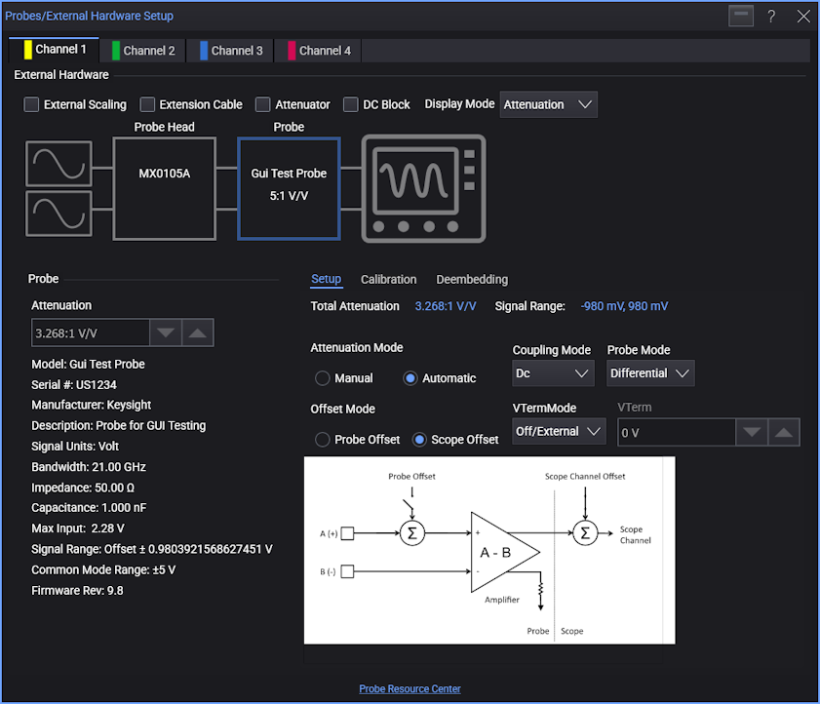Open the Display Mode Attenuation dropdown
The height and width of the screenshot is (704, 820).
(548, 104)
